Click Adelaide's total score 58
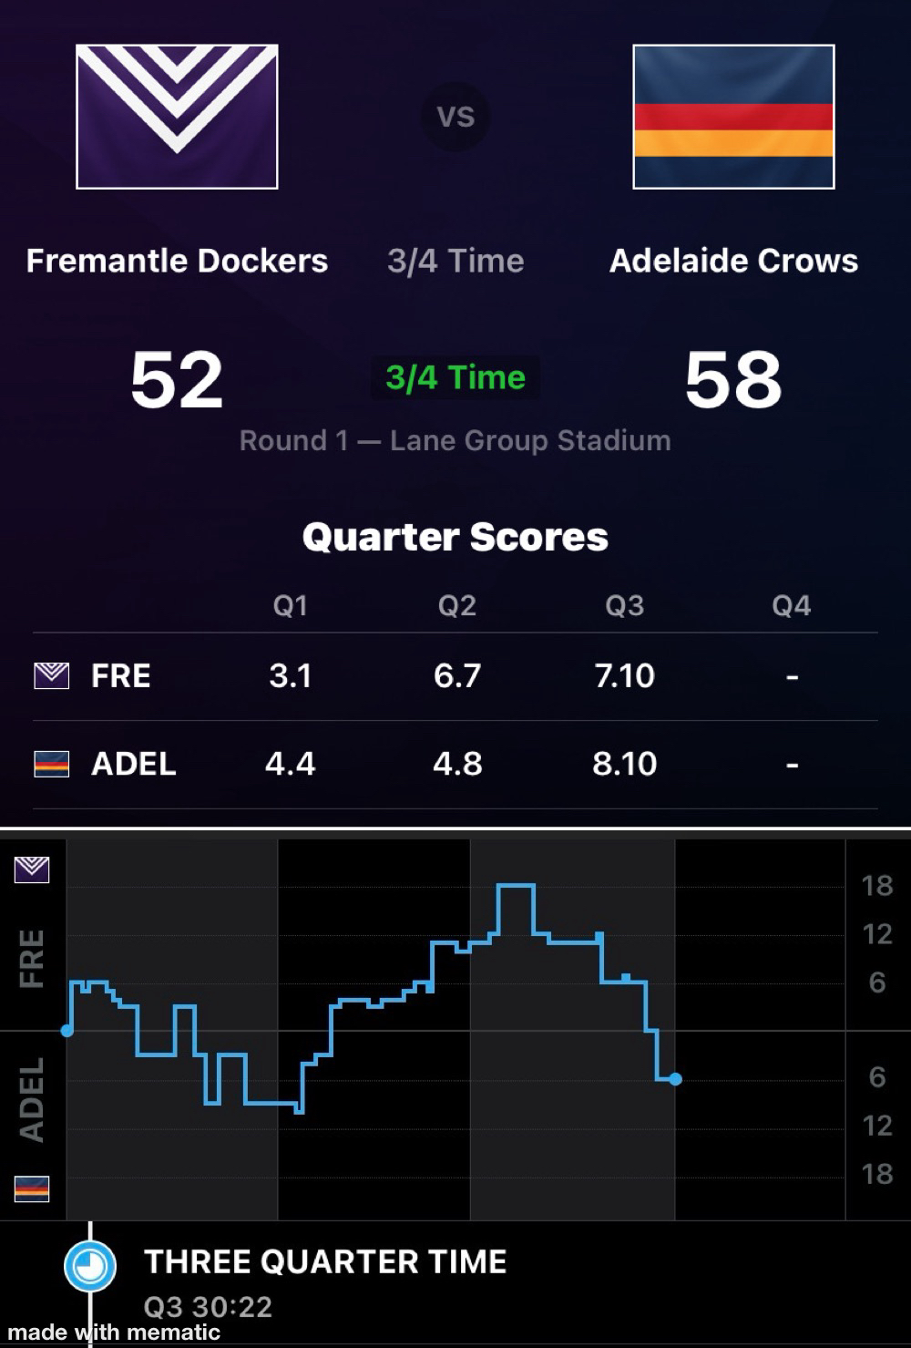The height and width of the screenshot is (1348, 911). coord(733,380)
